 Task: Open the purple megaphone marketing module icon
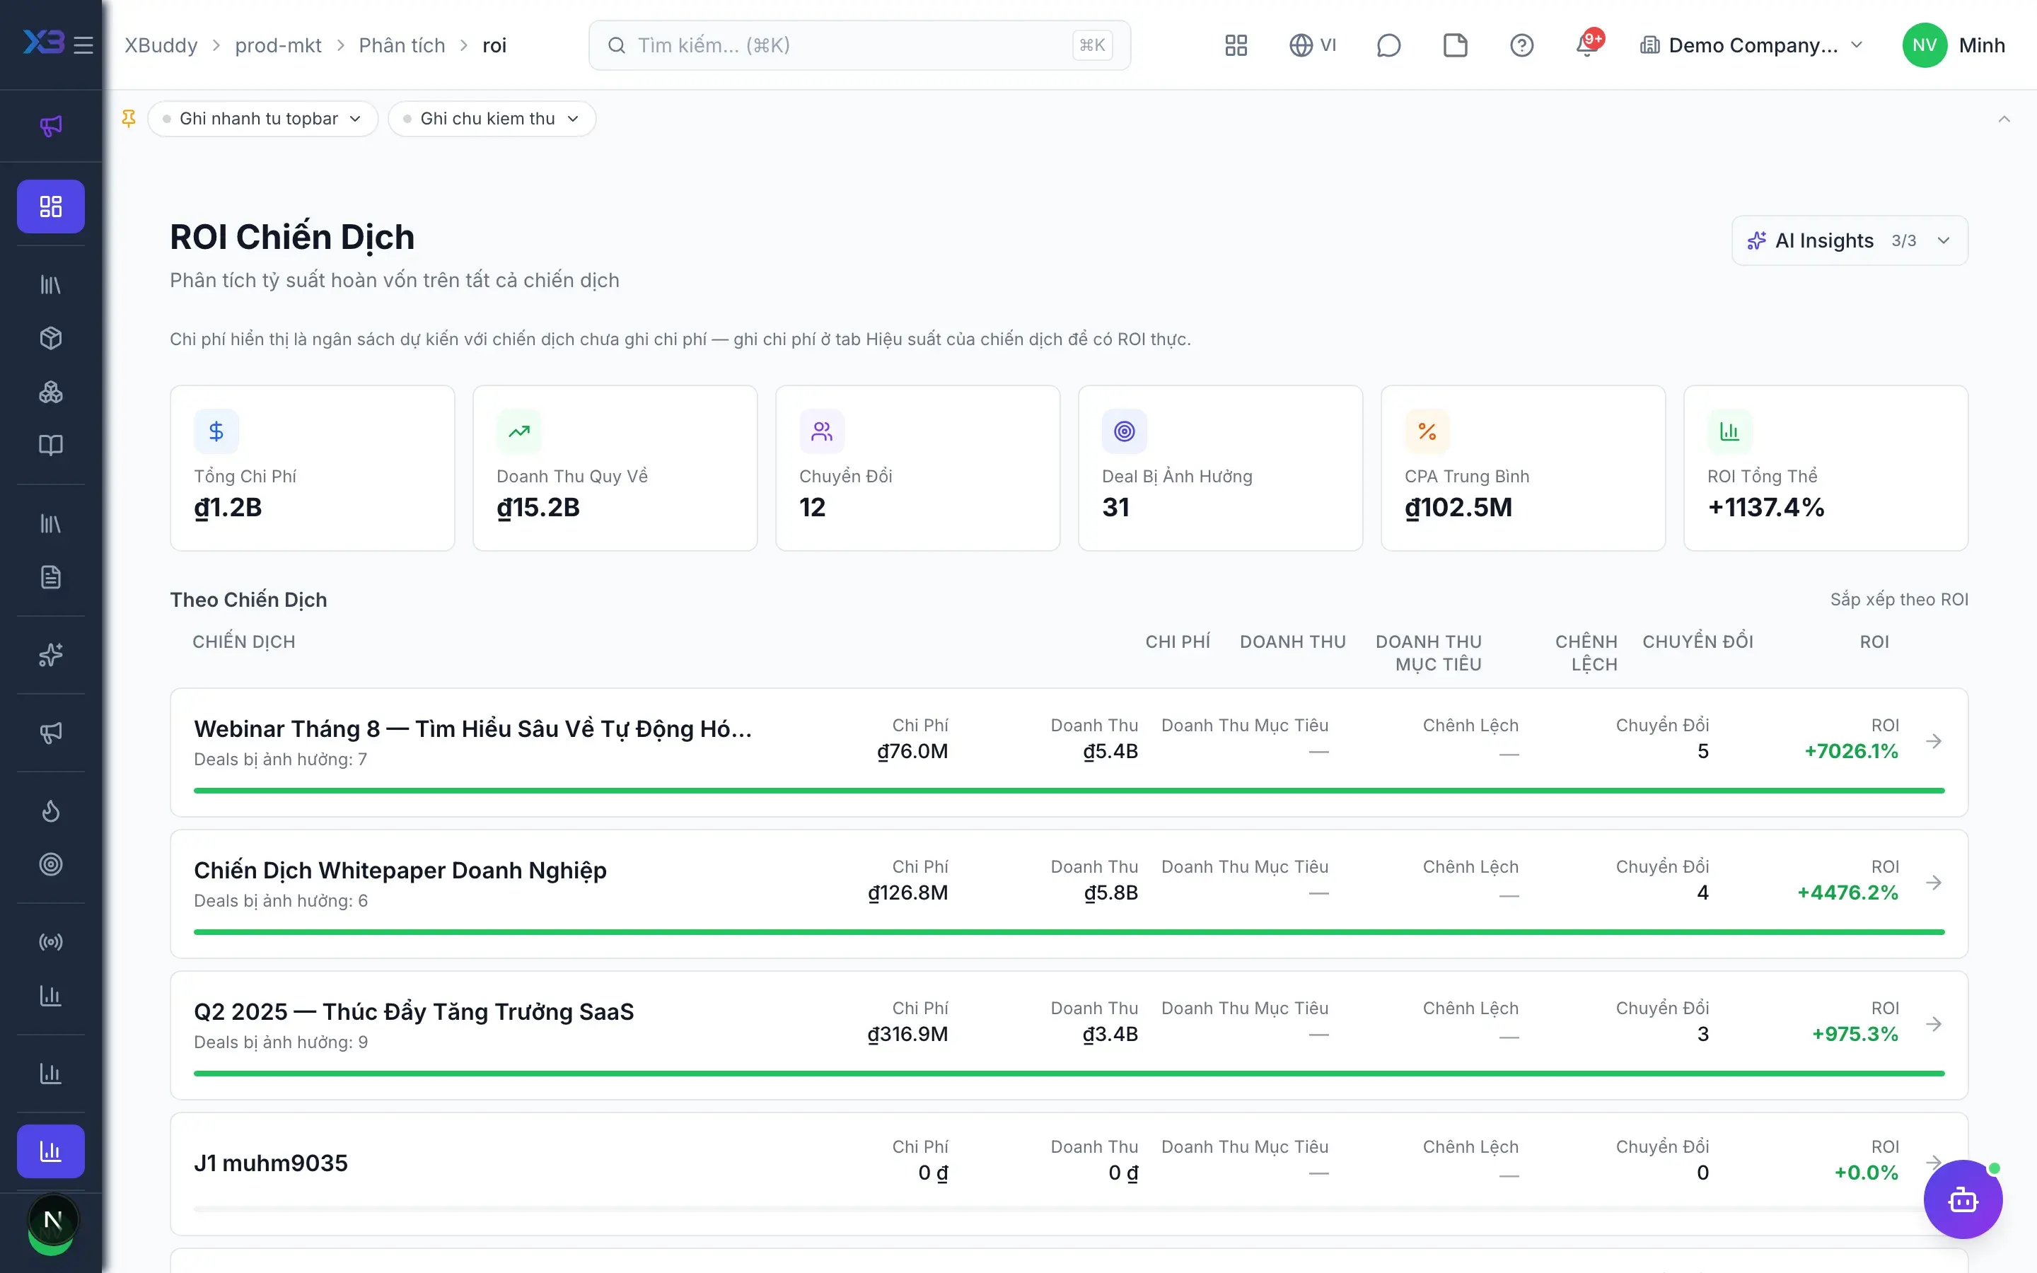50,127
